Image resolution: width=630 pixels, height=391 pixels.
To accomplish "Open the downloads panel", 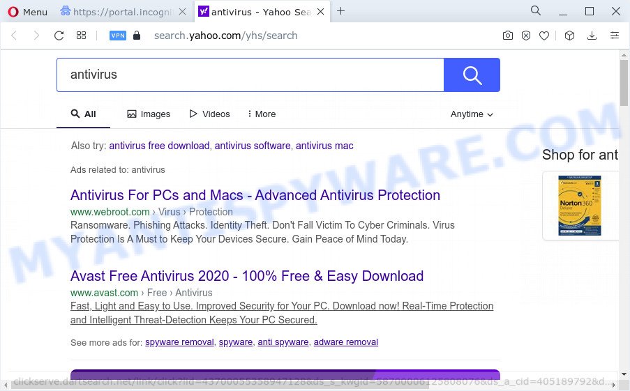I will click(x=592, y=36).
